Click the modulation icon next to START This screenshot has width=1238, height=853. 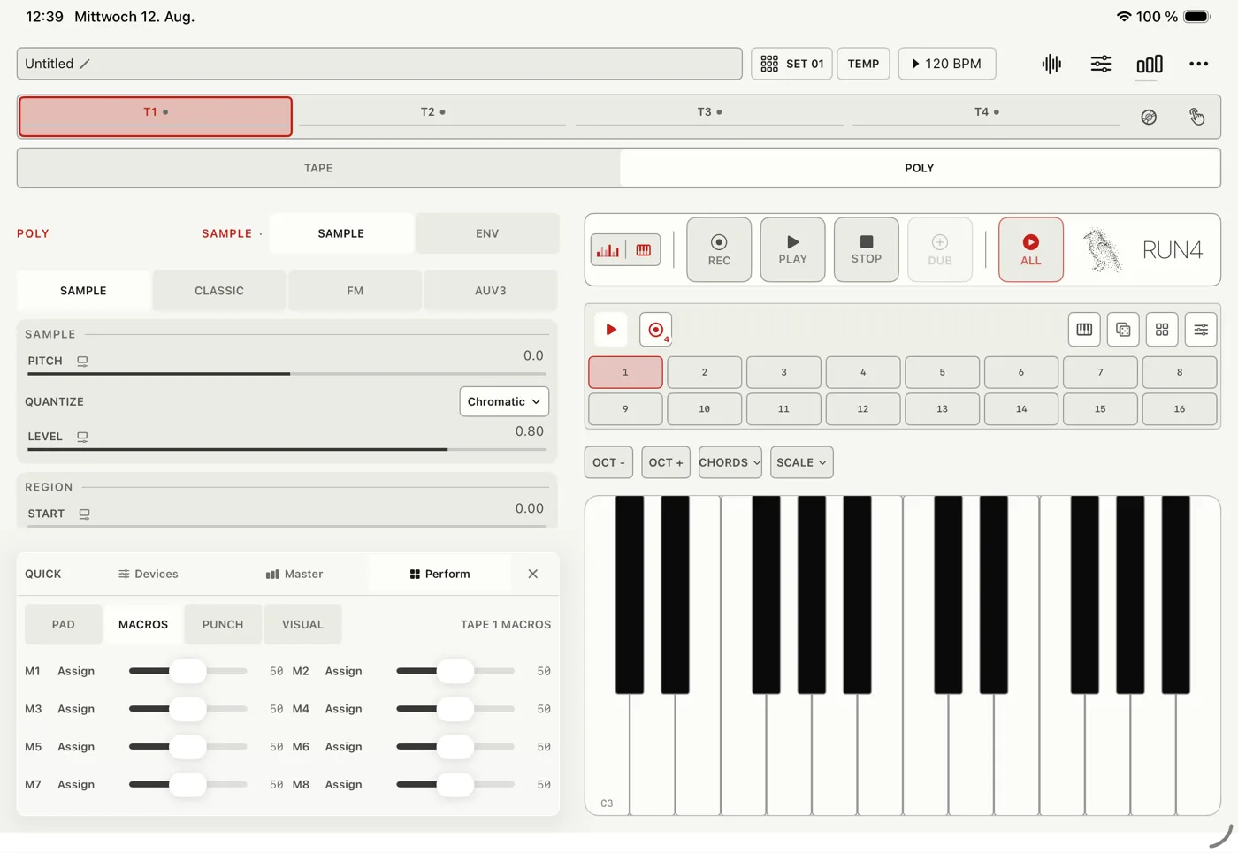point(84,514)
